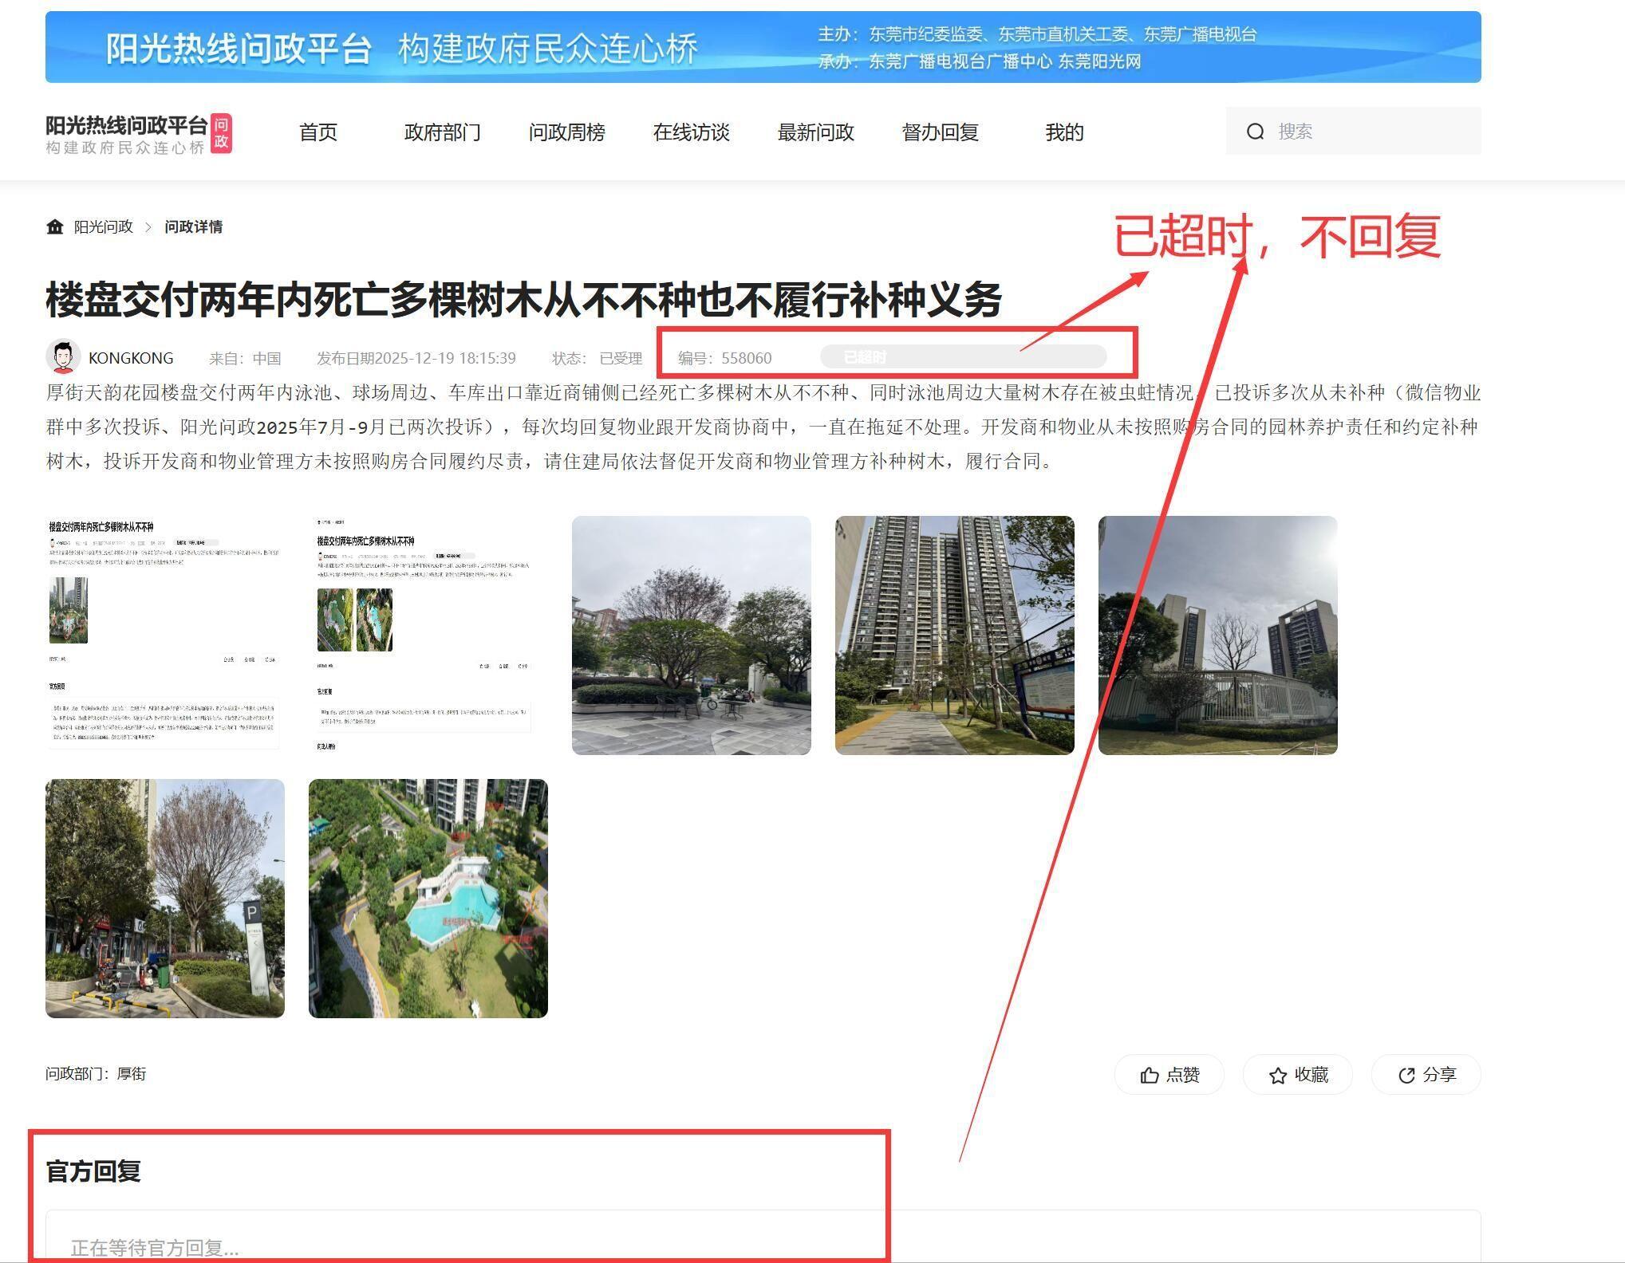Open the high-rise apartment tower photo

click(954, 635)
